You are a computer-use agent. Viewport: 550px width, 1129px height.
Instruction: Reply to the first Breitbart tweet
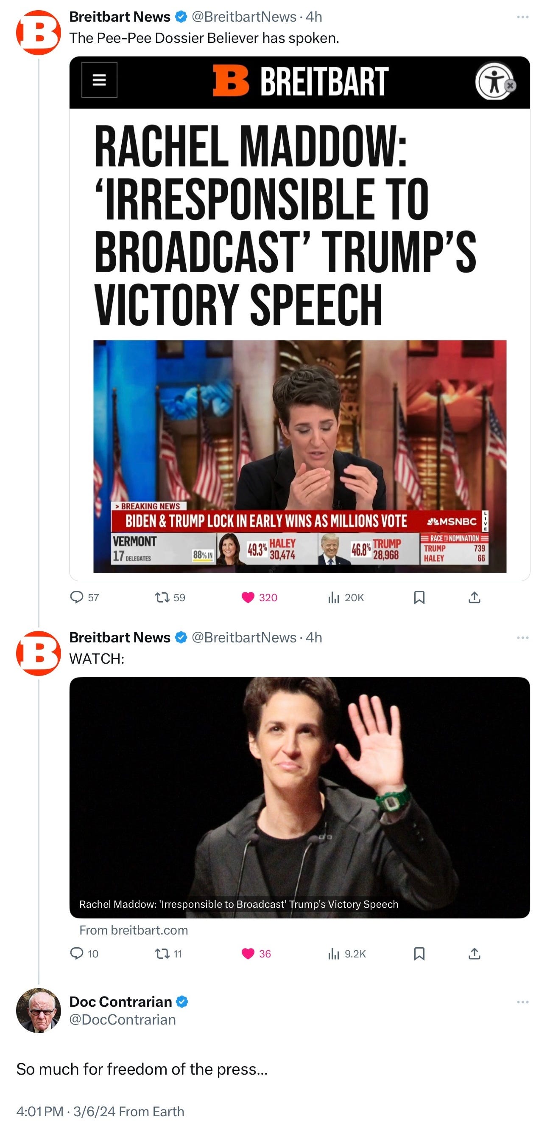pyautogui.click(x=84, y=597)
